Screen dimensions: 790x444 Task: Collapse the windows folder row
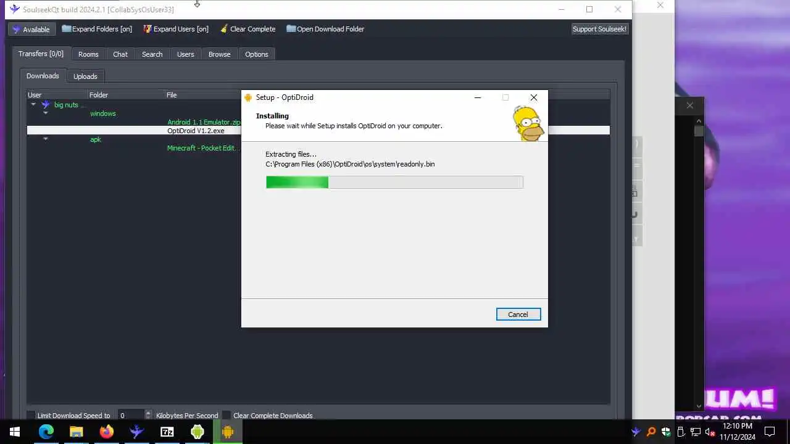(45, 113)
